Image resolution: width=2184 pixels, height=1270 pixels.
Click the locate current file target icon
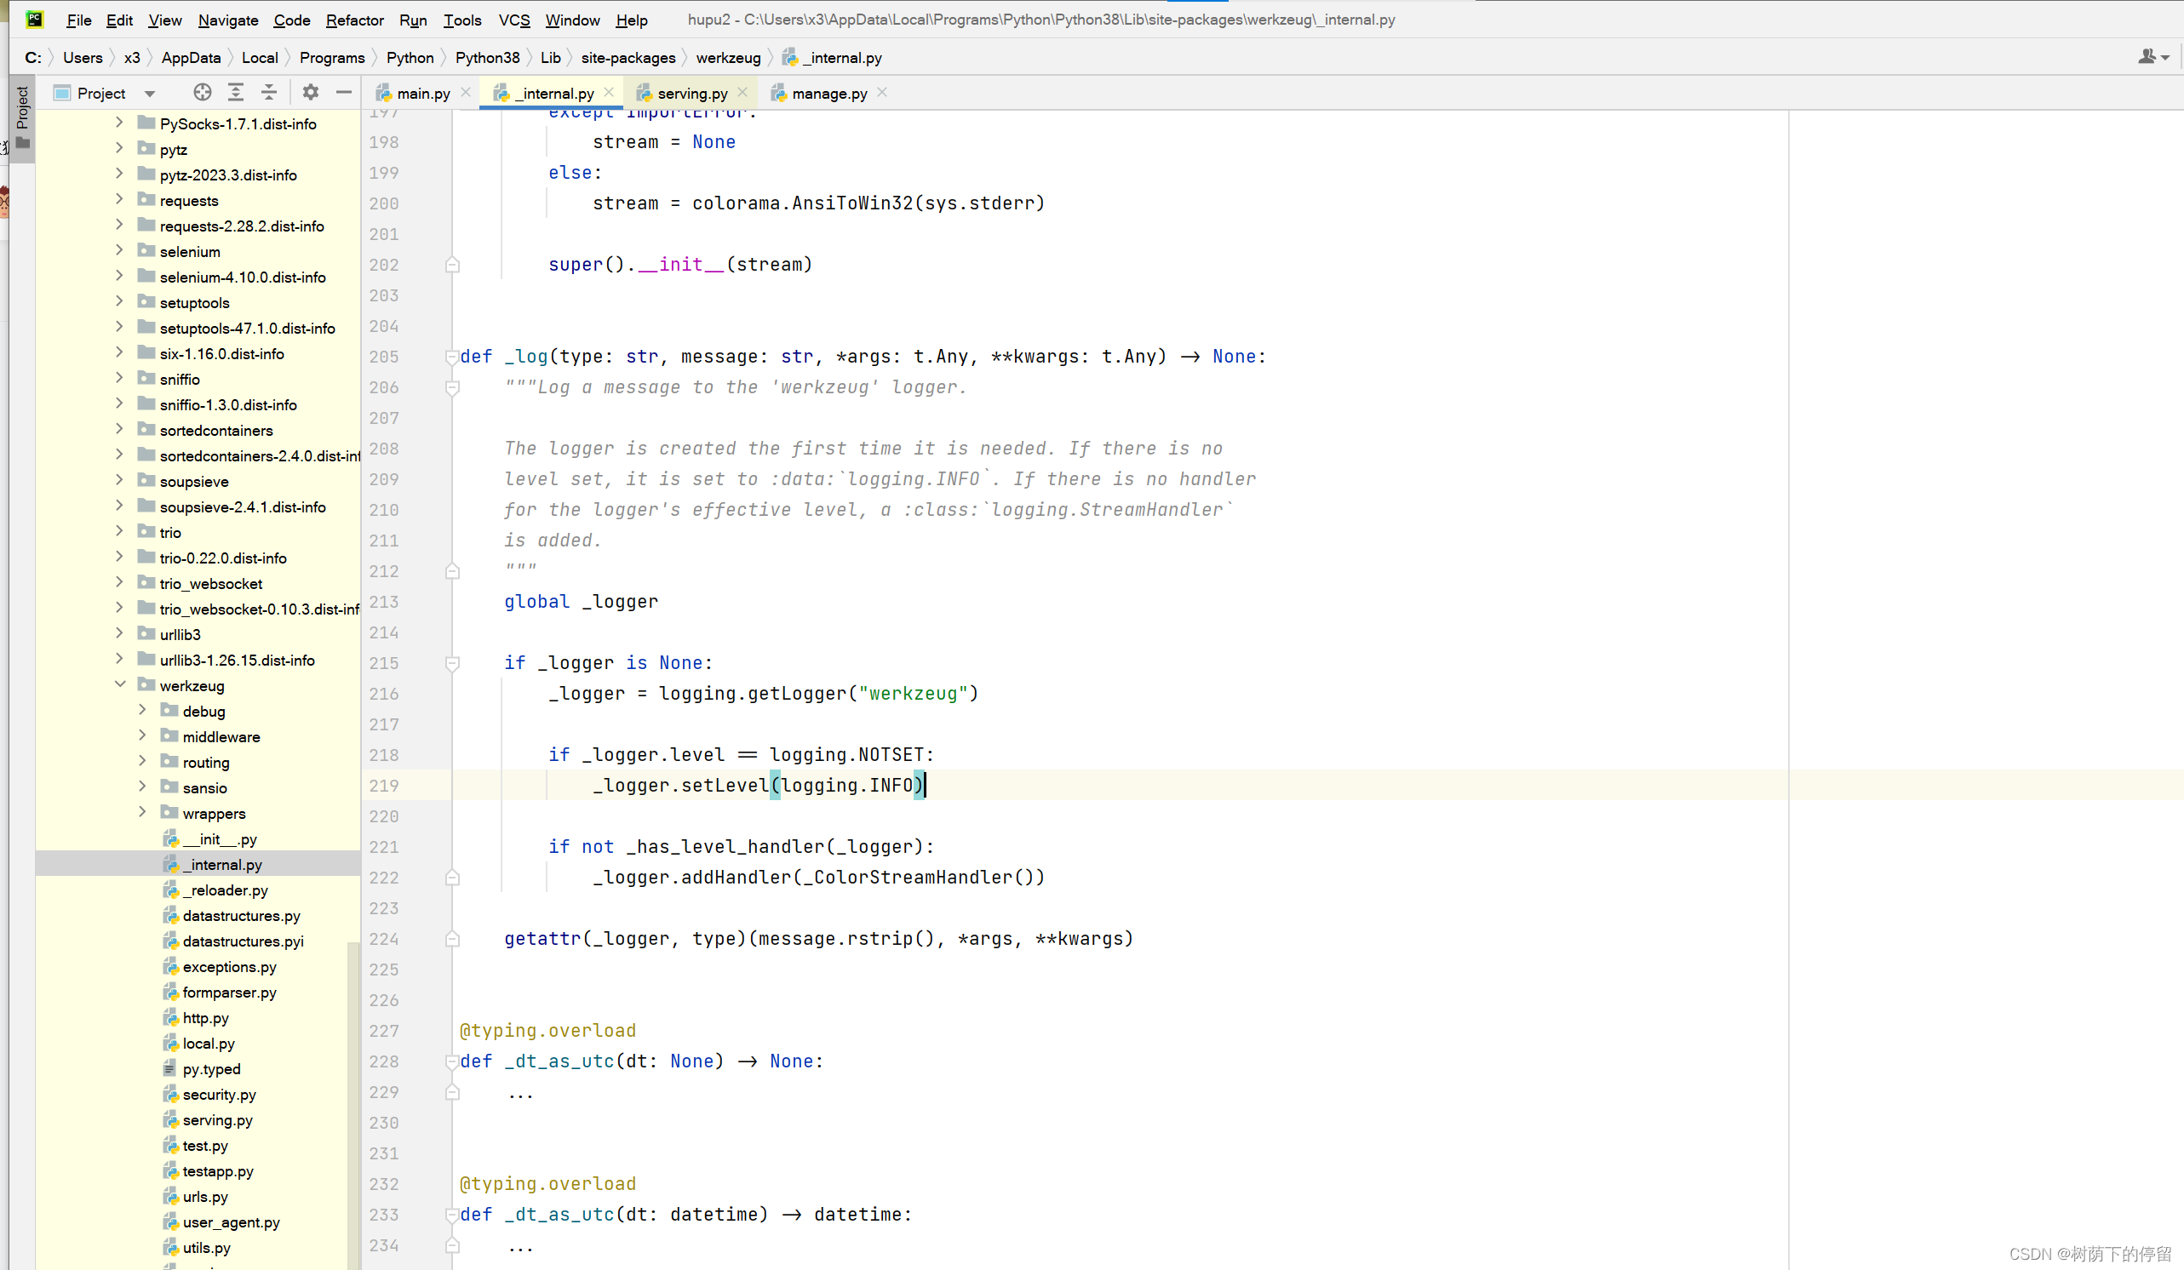(202, 93)
